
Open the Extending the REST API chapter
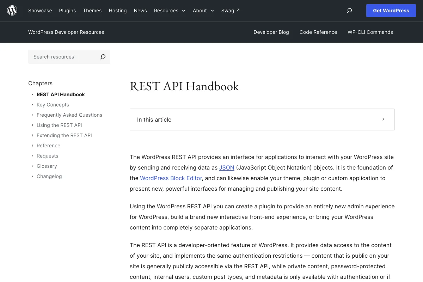[64, 135]
